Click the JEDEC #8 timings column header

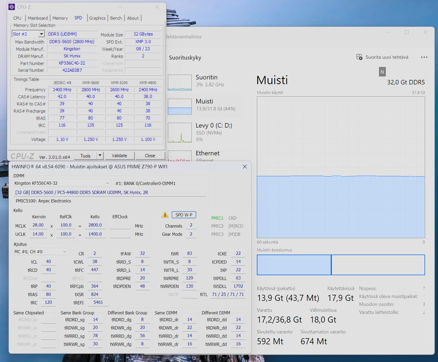pos(62,83)
